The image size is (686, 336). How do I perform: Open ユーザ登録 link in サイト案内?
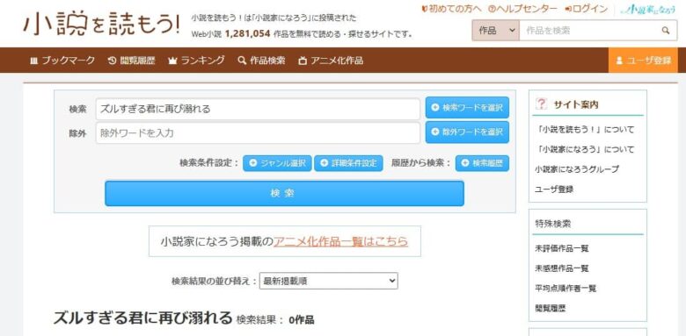coord(554,189)
